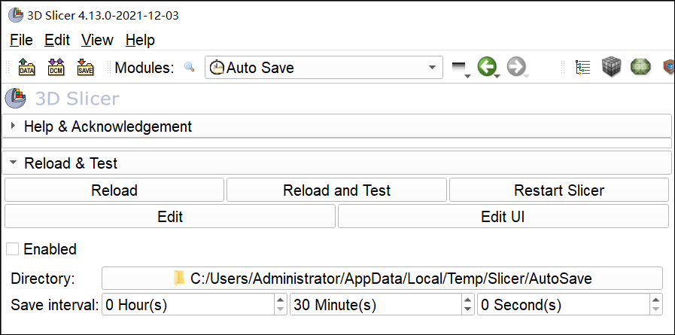Screen dimensions: 675x335
Task: Click the module search magnifier icon
Action: coord(190,68)
